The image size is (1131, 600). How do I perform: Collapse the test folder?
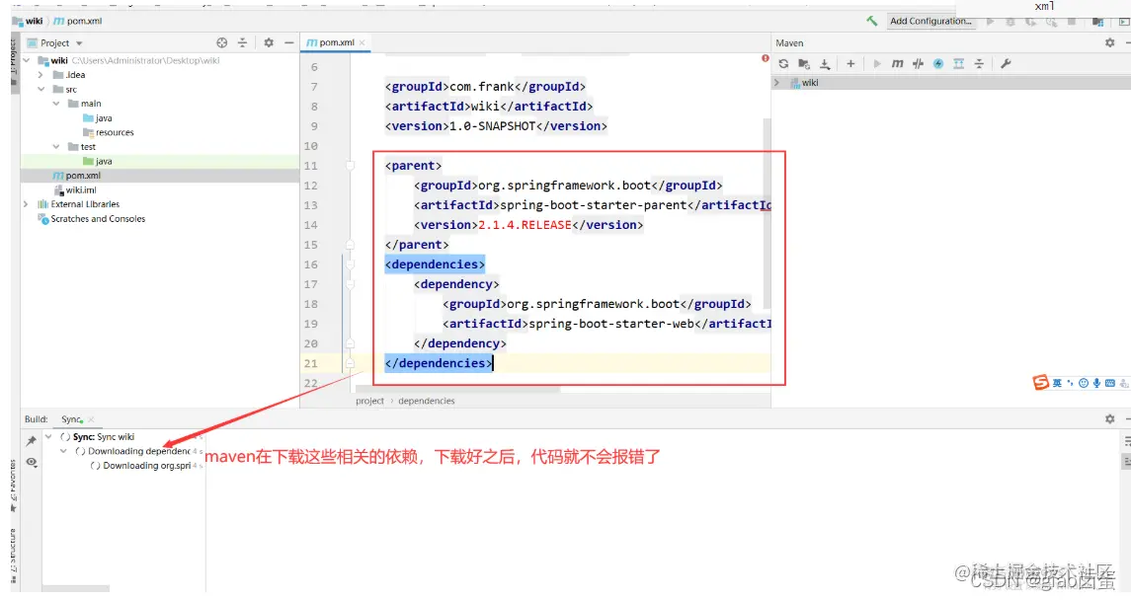coord(56,147)
